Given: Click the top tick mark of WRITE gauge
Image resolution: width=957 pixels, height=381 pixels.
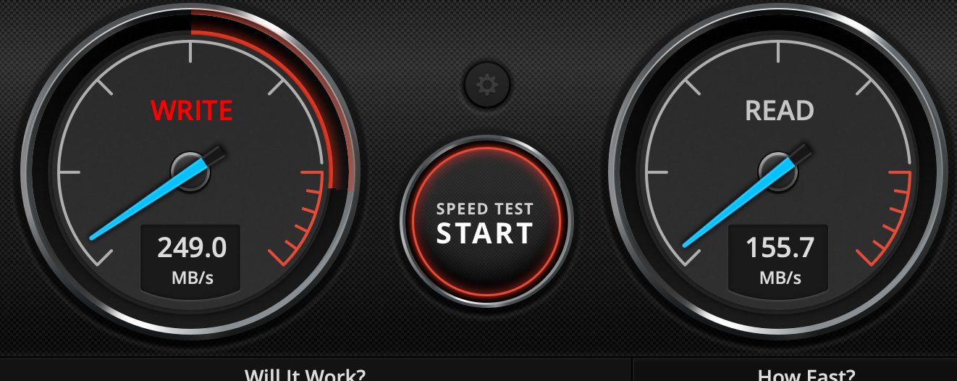Looking at the screenshot, I should pos(191,51).
